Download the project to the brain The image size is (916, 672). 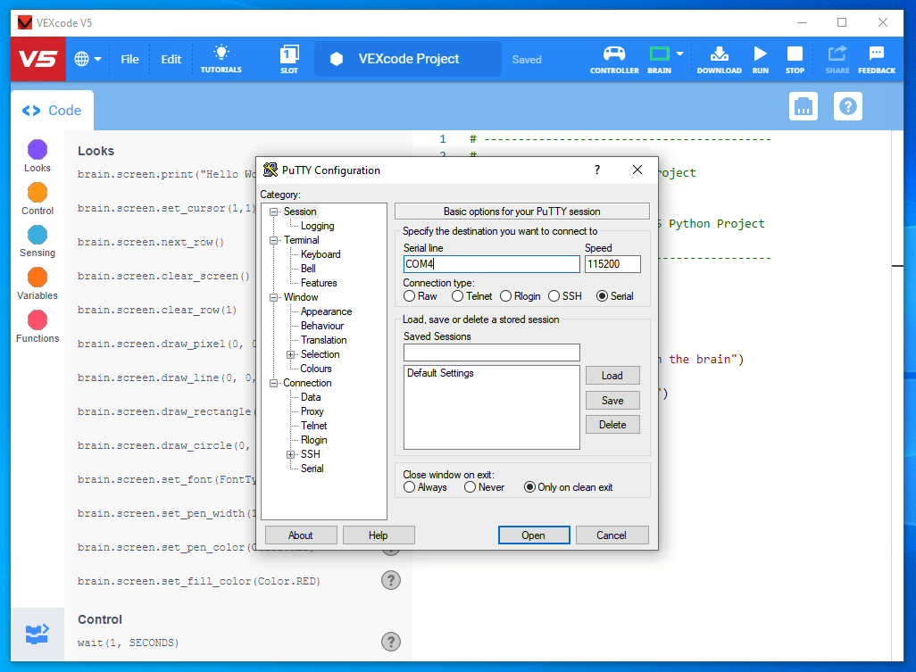[x=719, y=59]
